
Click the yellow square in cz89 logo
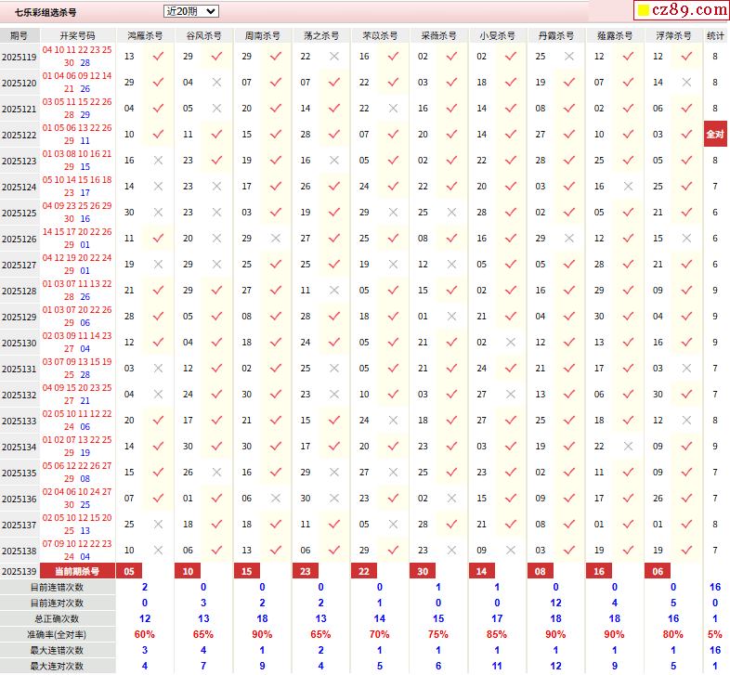point(642,12)
